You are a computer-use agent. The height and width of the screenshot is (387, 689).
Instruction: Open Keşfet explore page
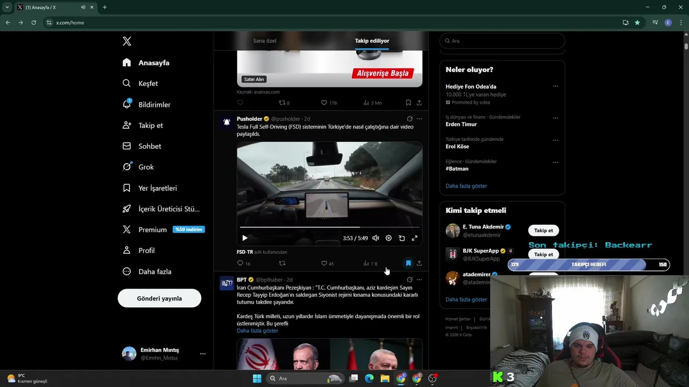(x=140, y=83)
